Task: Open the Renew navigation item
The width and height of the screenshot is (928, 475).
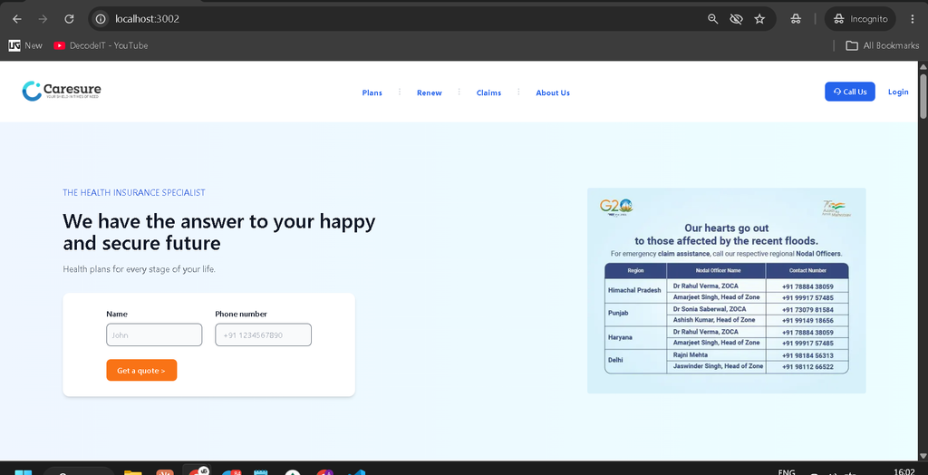Action: [x=429, y=93]
